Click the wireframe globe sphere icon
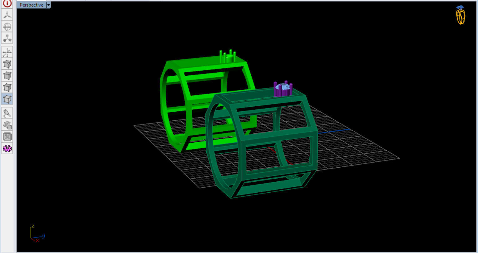 click(x=7, y=26)
